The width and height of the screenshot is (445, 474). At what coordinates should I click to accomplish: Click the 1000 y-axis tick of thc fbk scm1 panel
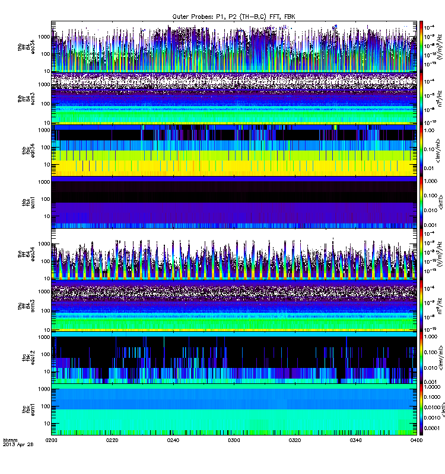pyautogui.click(x=44, y=389)
